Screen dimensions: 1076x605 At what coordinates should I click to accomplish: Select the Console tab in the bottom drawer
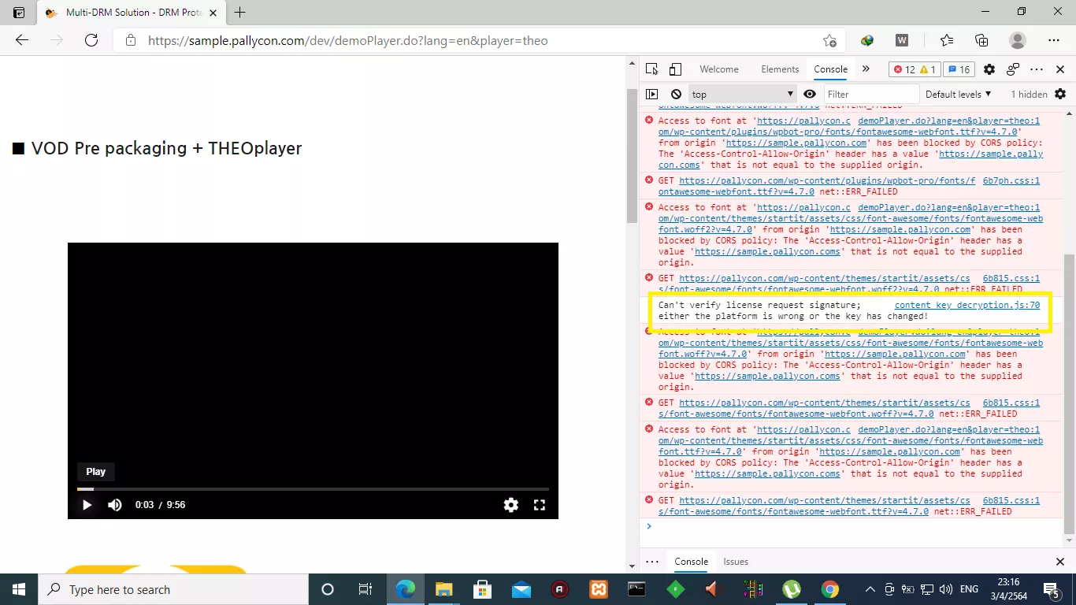(x=691, y=562)
